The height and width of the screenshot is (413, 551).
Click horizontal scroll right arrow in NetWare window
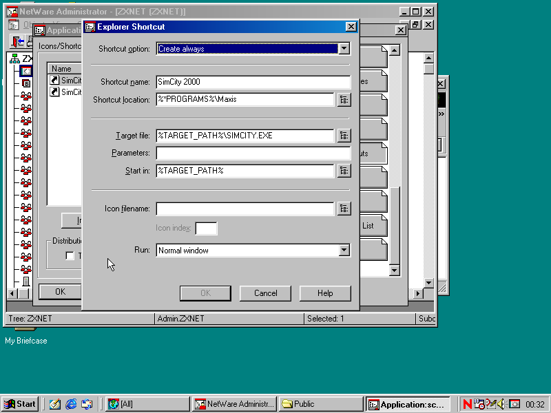[x=418, y=293]
